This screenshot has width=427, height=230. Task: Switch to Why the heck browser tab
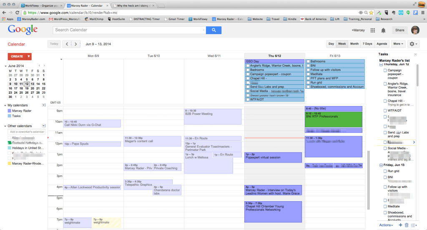pos(133,5)
